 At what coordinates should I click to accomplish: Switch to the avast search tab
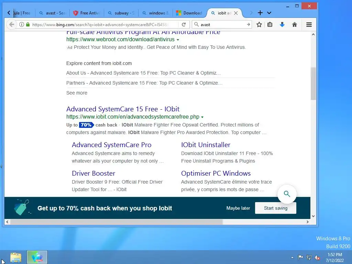tap(53, 13)
